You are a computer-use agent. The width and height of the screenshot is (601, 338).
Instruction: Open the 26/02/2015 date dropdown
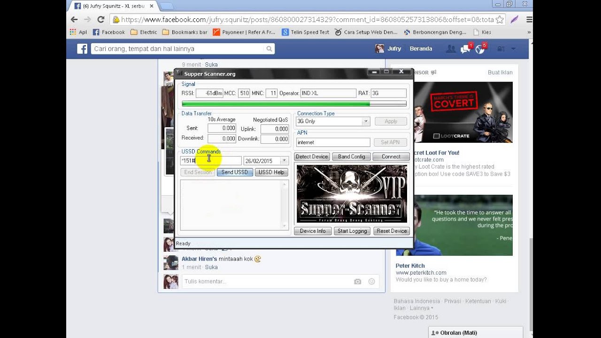pyautogui.click(x=284, y=161)
